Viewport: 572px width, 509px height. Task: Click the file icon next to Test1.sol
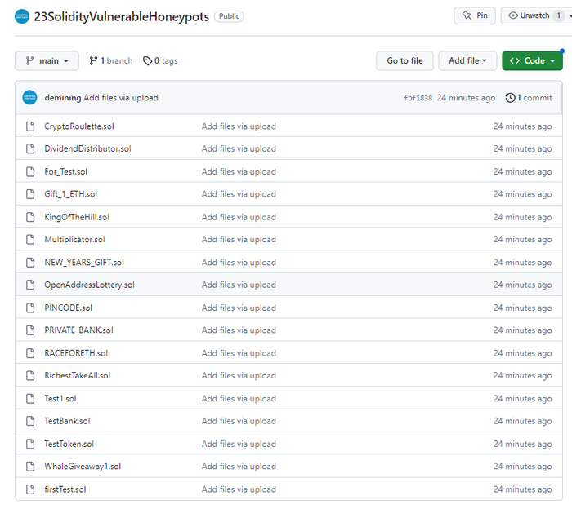[30, 399]
